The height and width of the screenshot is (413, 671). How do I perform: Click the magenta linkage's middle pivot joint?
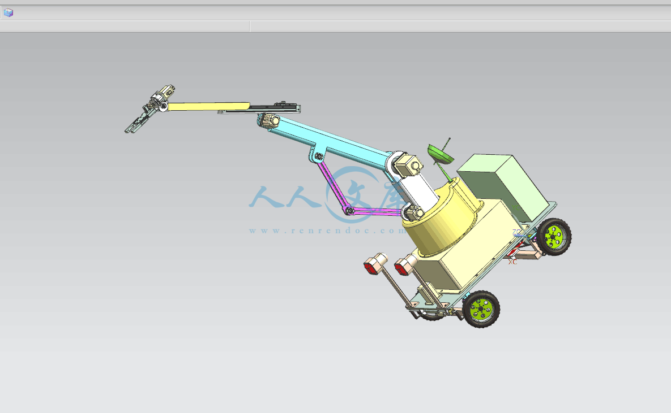pyautogui.click(x=349, y=211)
